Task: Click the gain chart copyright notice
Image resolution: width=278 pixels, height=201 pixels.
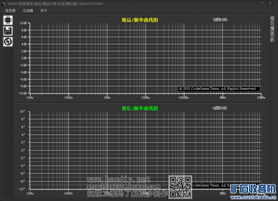Action: click(x=218, y=88)
